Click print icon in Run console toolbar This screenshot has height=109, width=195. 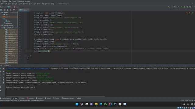[x=3, y=80]
